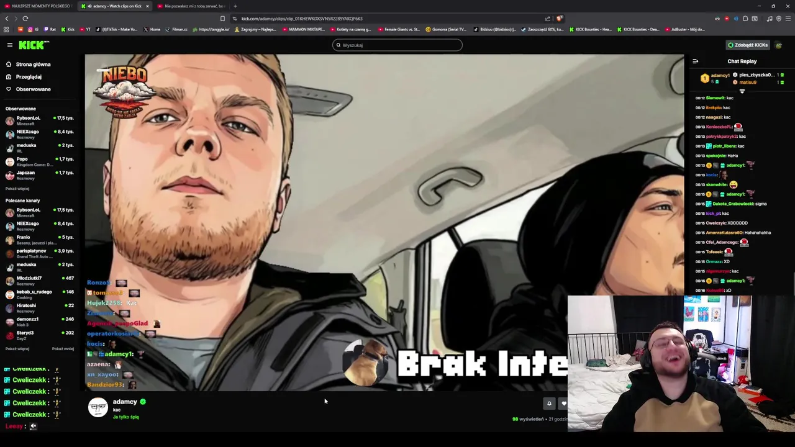
Task: Go forward in browser
Action: coord(16,19)
